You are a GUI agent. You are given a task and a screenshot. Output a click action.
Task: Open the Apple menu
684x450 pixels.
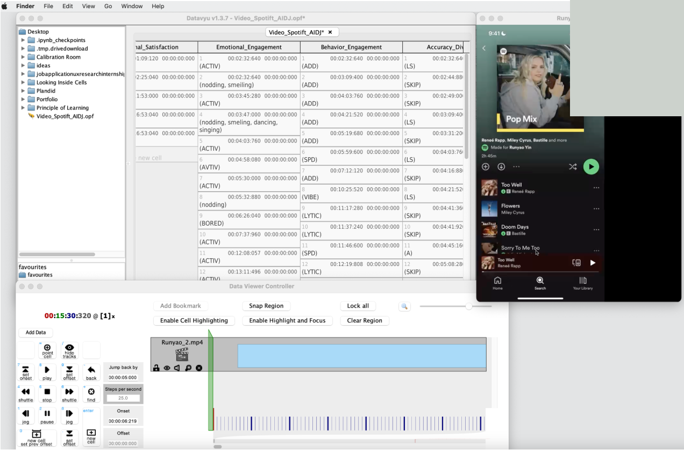click(x=5, y=6)
